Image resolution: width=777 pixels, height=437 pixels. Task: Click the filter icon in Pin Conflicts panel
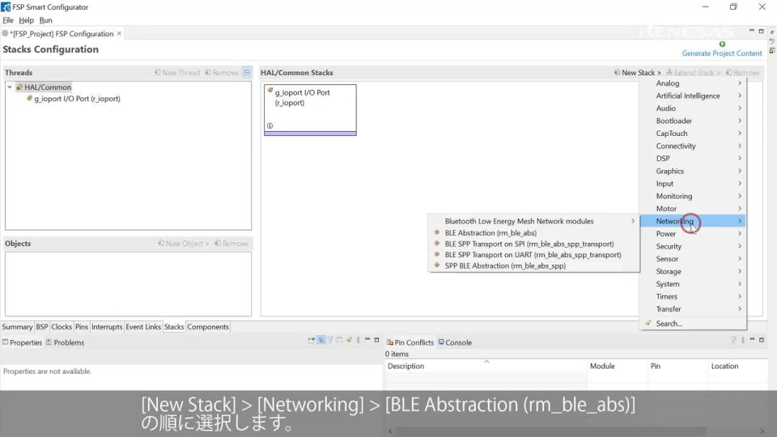(x=733, y=340)
